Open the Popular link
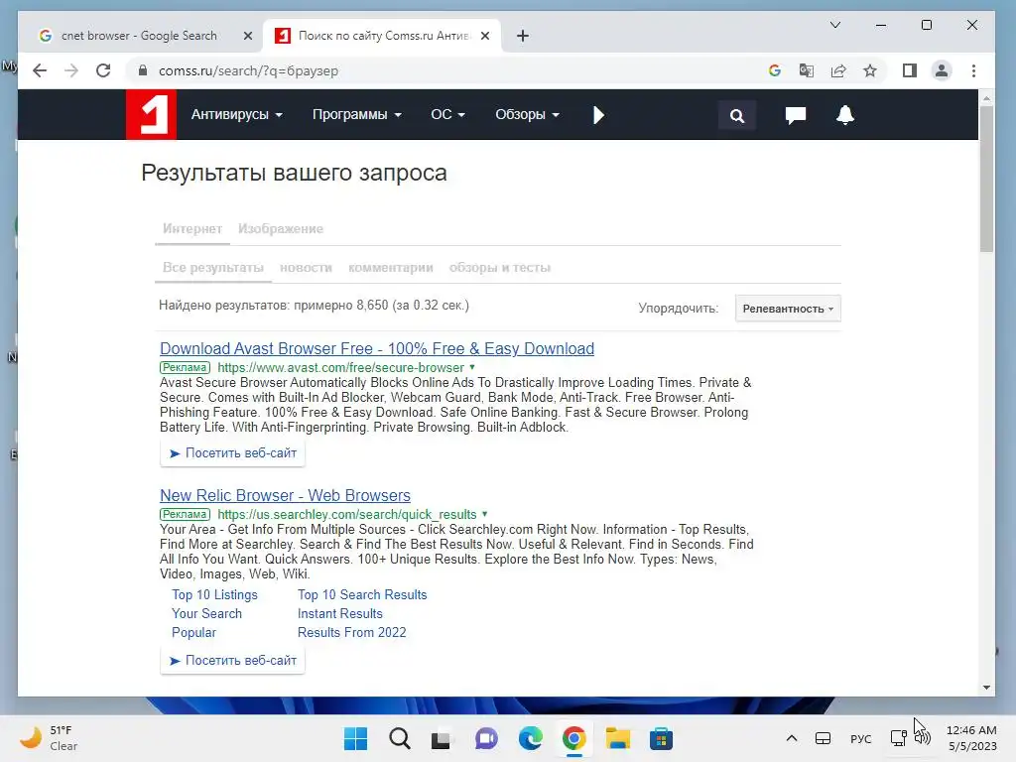The image size is (1016, 762). 193,632
